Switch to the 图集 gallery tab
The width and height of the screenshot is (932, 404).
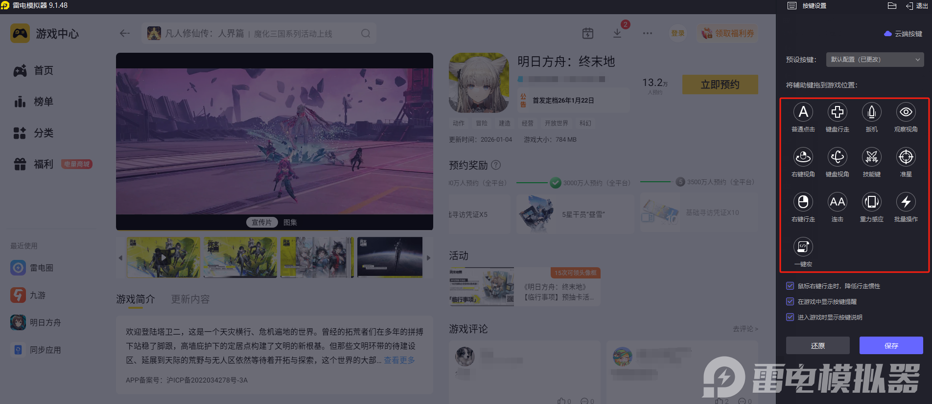pos(290,222)
